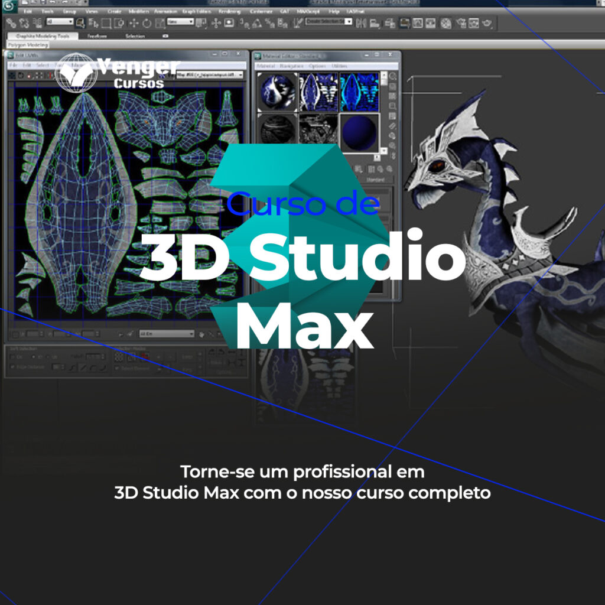Screen dimensions: 605x605
Task: Click the ribbon minimize toggle after Selection tab
Action: click(165, 36)
